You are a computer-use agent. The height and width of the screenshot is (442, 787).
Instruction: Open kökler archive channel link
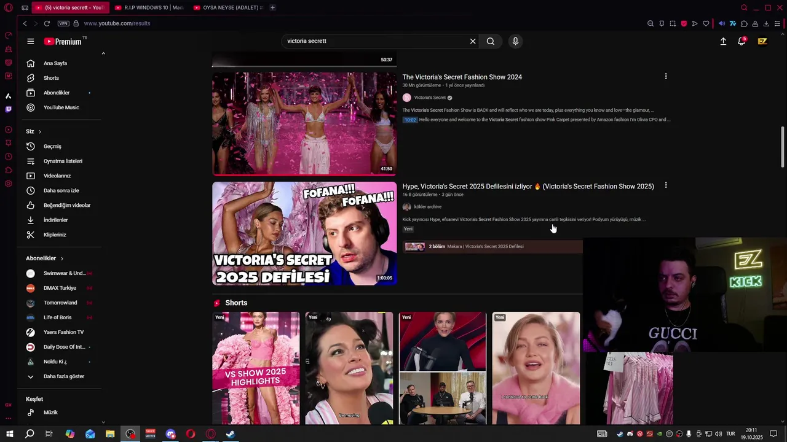[427, 207]
